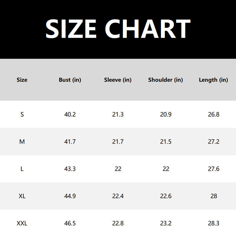The width and height of the screenshot is (236, 236).
Task: Click the XXL size row label
Action: (22, 223)
